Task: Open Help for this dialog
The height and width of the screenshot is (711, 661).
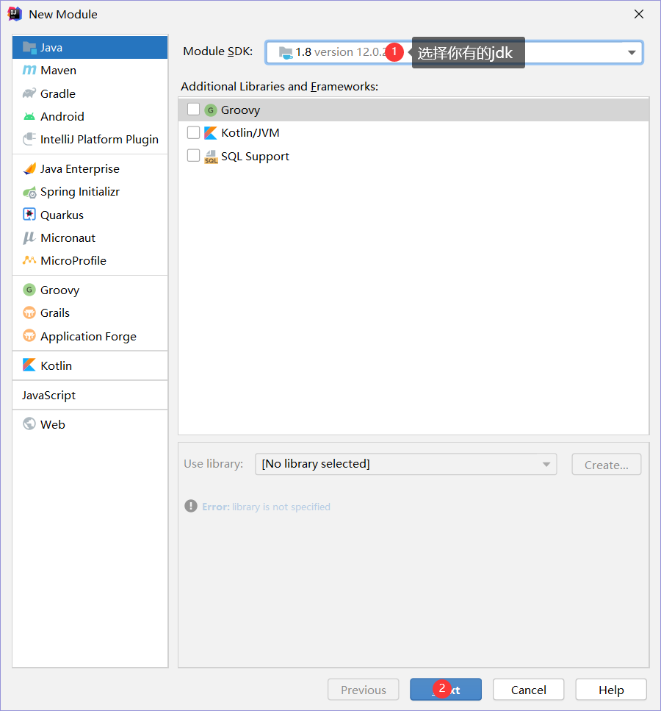Action: (x=611, y=689)
